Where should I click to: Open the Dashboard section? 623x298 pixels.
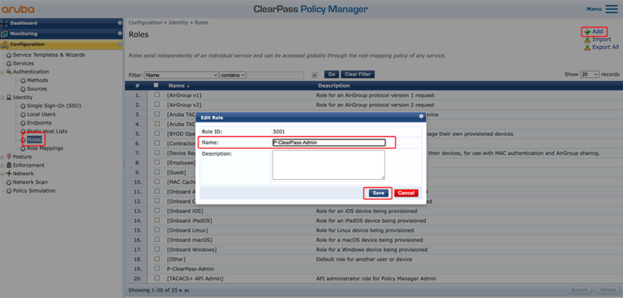pyautogui.click(x=62, y=23)
